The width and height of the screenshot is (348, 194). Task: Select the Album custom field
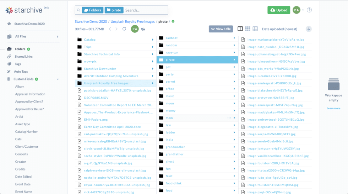pyautogui.click(x=20, y=86)
